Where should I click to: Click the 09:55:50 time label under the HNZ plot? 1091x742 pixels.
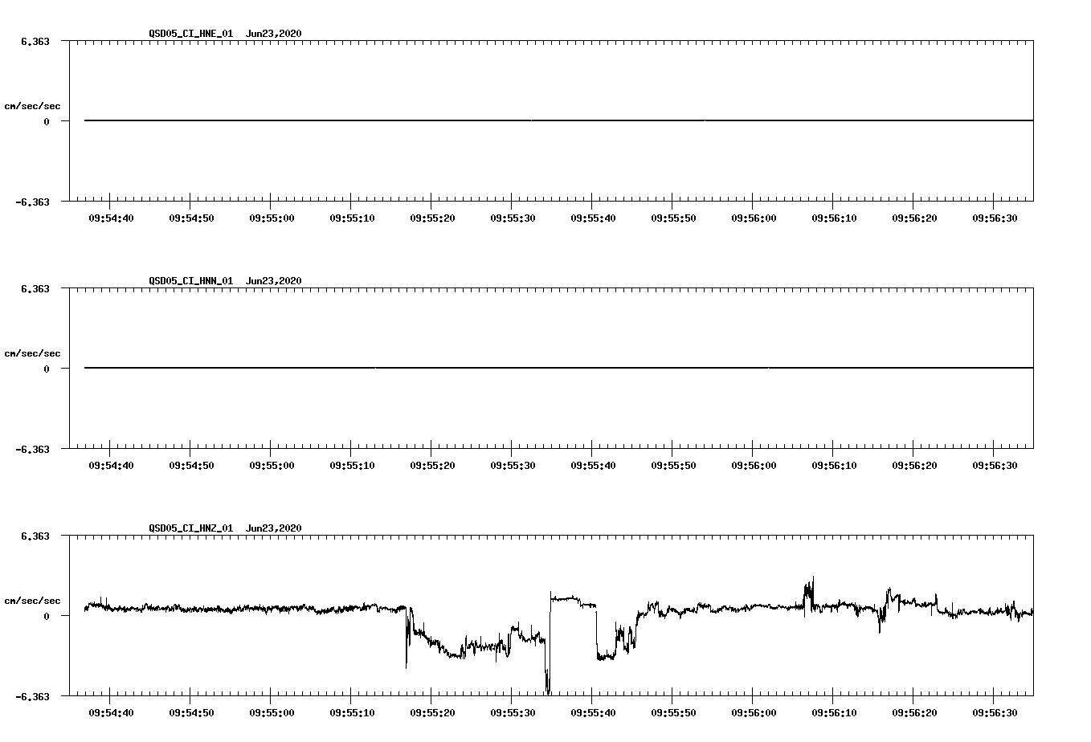tap(673, 713)
